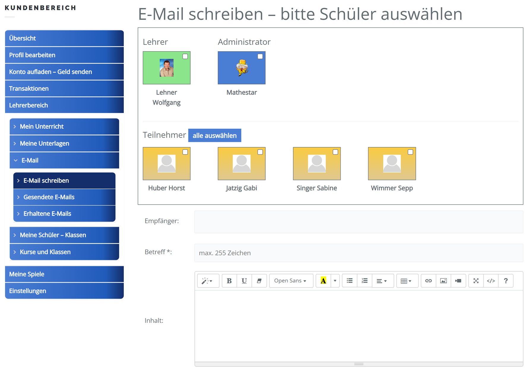Click into the Betreff subject field
The width and height of the screenshot is (526, 370).
(x=358, y=253)
